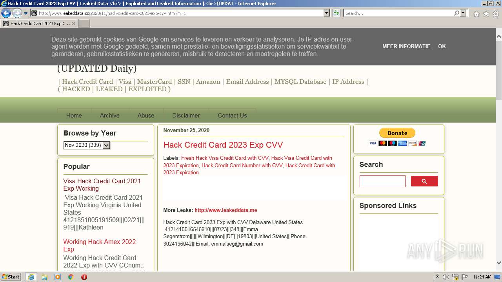The height and width of the screenshot is (282, 502).
Task: Open popular post Working Hack Amex 2022
Action: 100,246
